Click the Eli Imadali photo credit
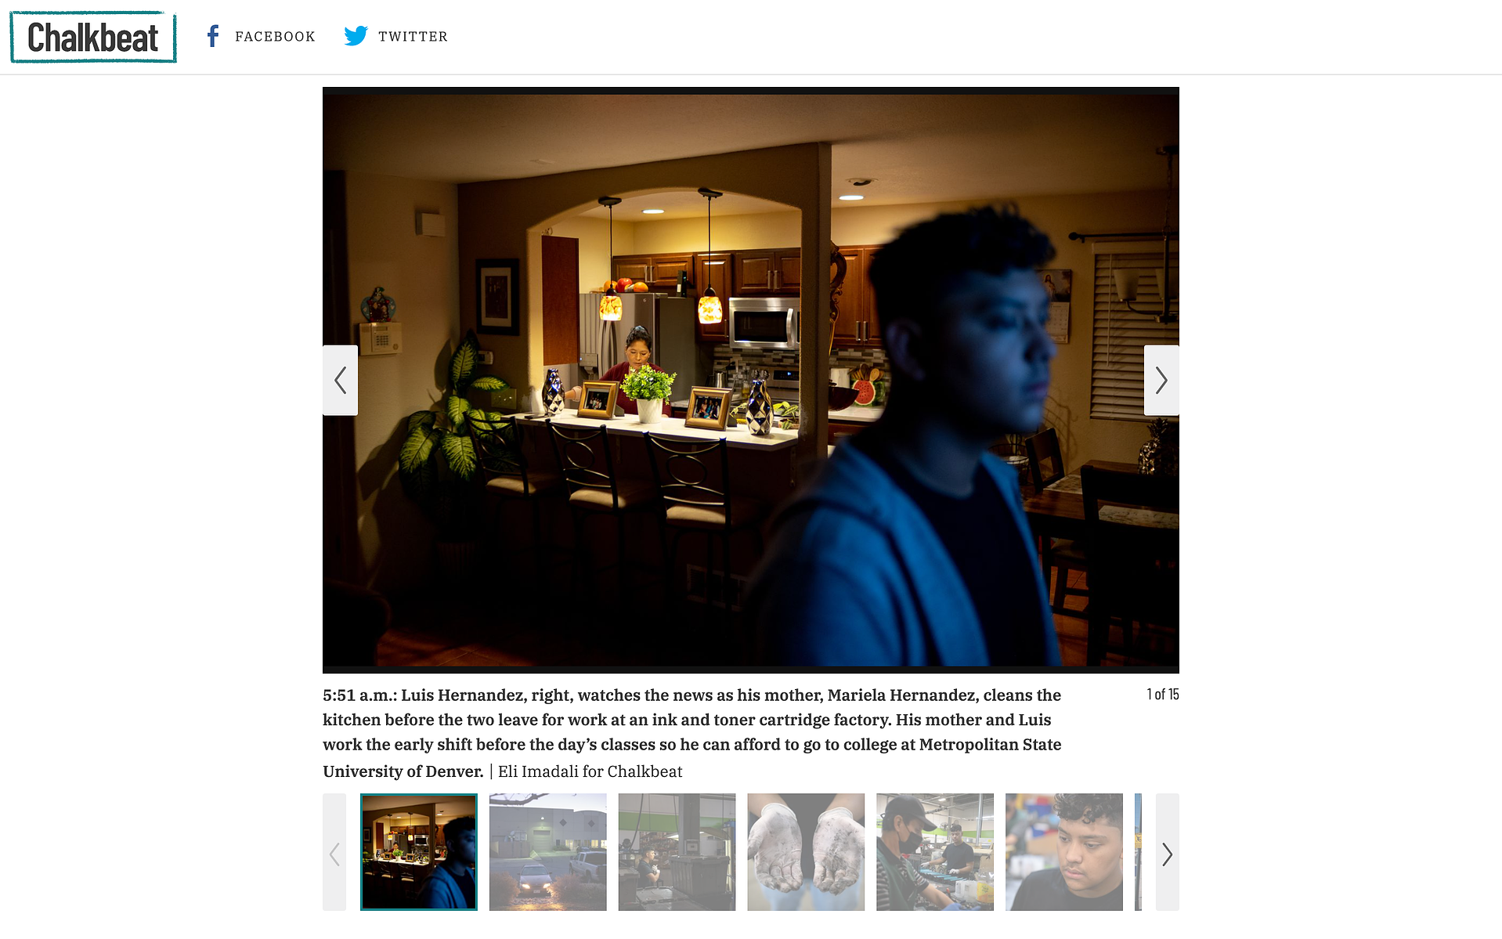Image resolution: width=1502 pixels, height=939 pixels. tap(590, 771)
